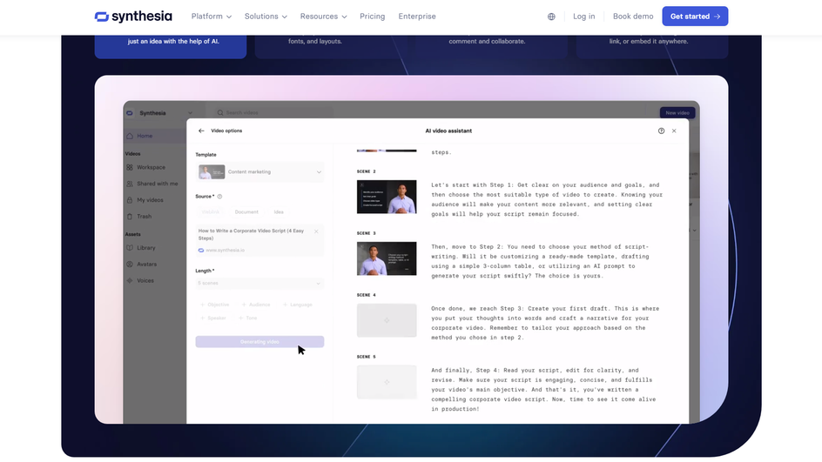Click the Workspace icon in the sidebar
The image size is (822, 462).
pyautogui.click(x=130, y=168)
